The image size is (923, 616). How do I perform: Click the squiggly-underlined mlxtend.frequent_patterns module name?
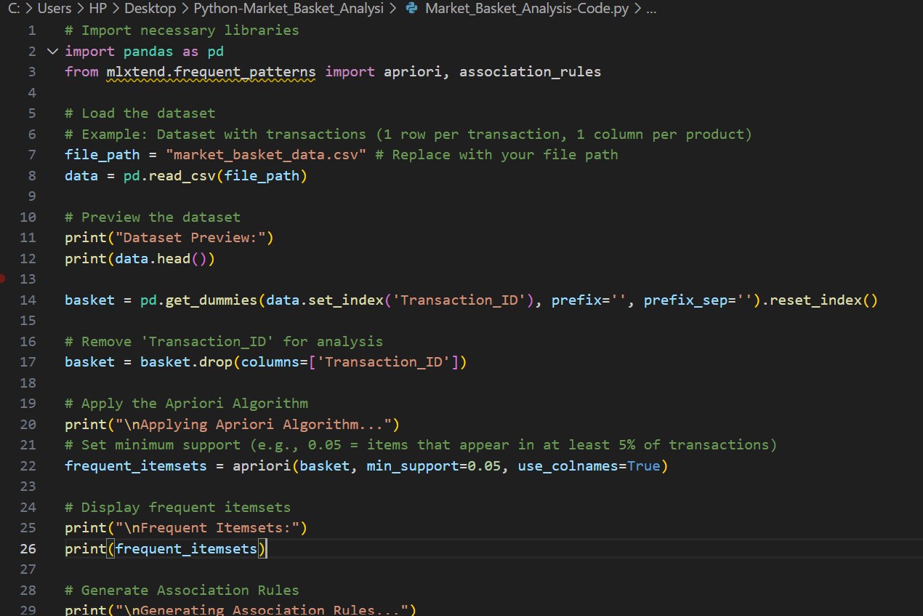coord(211,72)
